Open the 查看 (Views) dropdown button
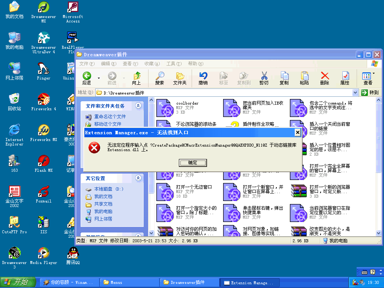Viewport: 384px width, 288px height. tap(368, 78)
